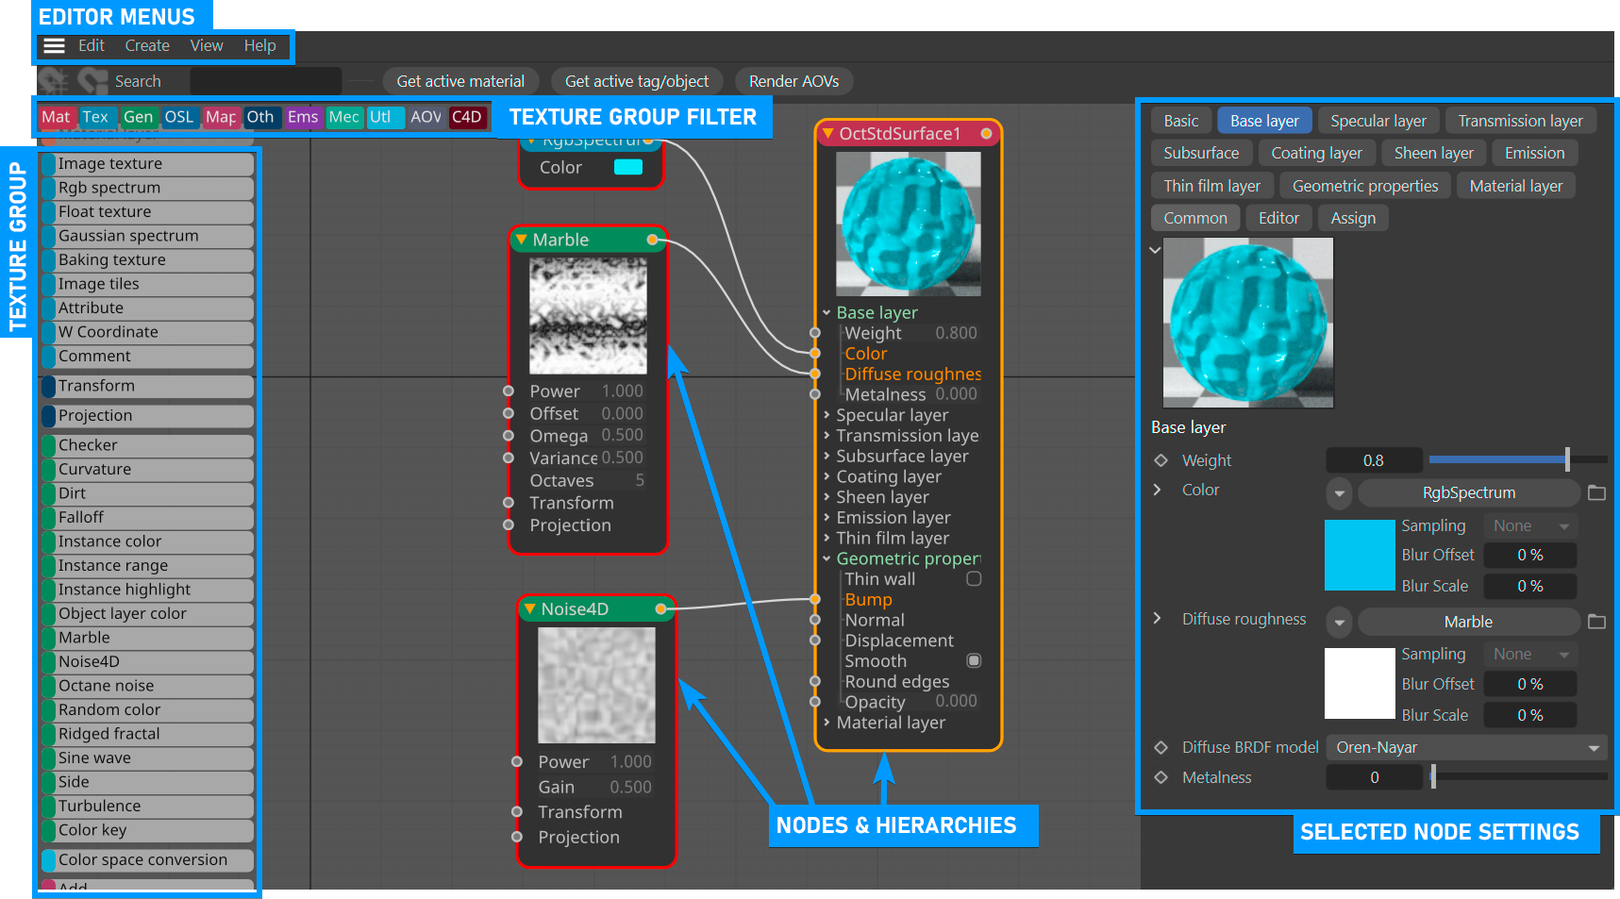This screenshot has height=899, width=1620.
Task: Expand Specular layer in the node
Action: [x=827, y=415]
